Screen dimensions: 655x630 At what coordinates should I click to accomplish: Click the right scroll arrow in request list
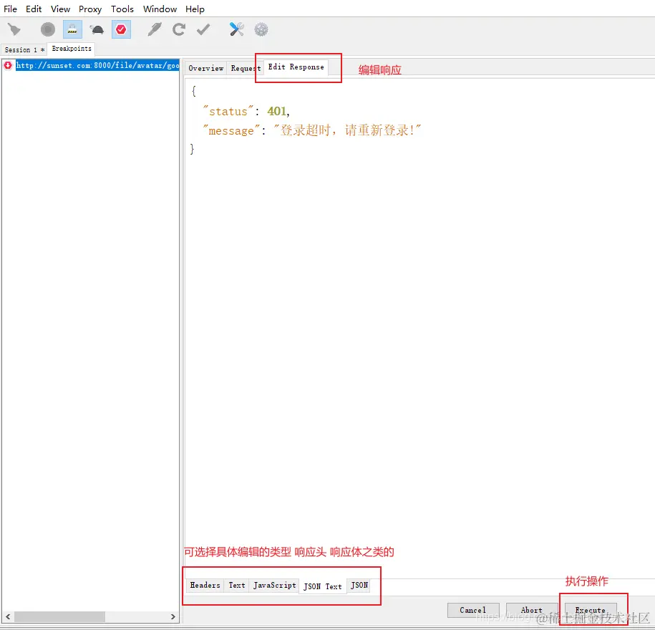[173, 616]
